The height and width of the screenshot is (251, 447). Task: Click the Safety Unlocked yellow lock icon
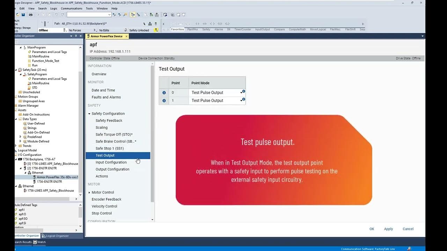click(x=156, y=30)
